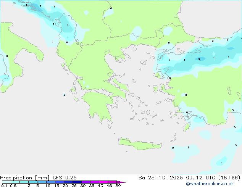The image size is (242, 187).
Task: Click the '0.1' legend scale label
Action: [4, 185]
